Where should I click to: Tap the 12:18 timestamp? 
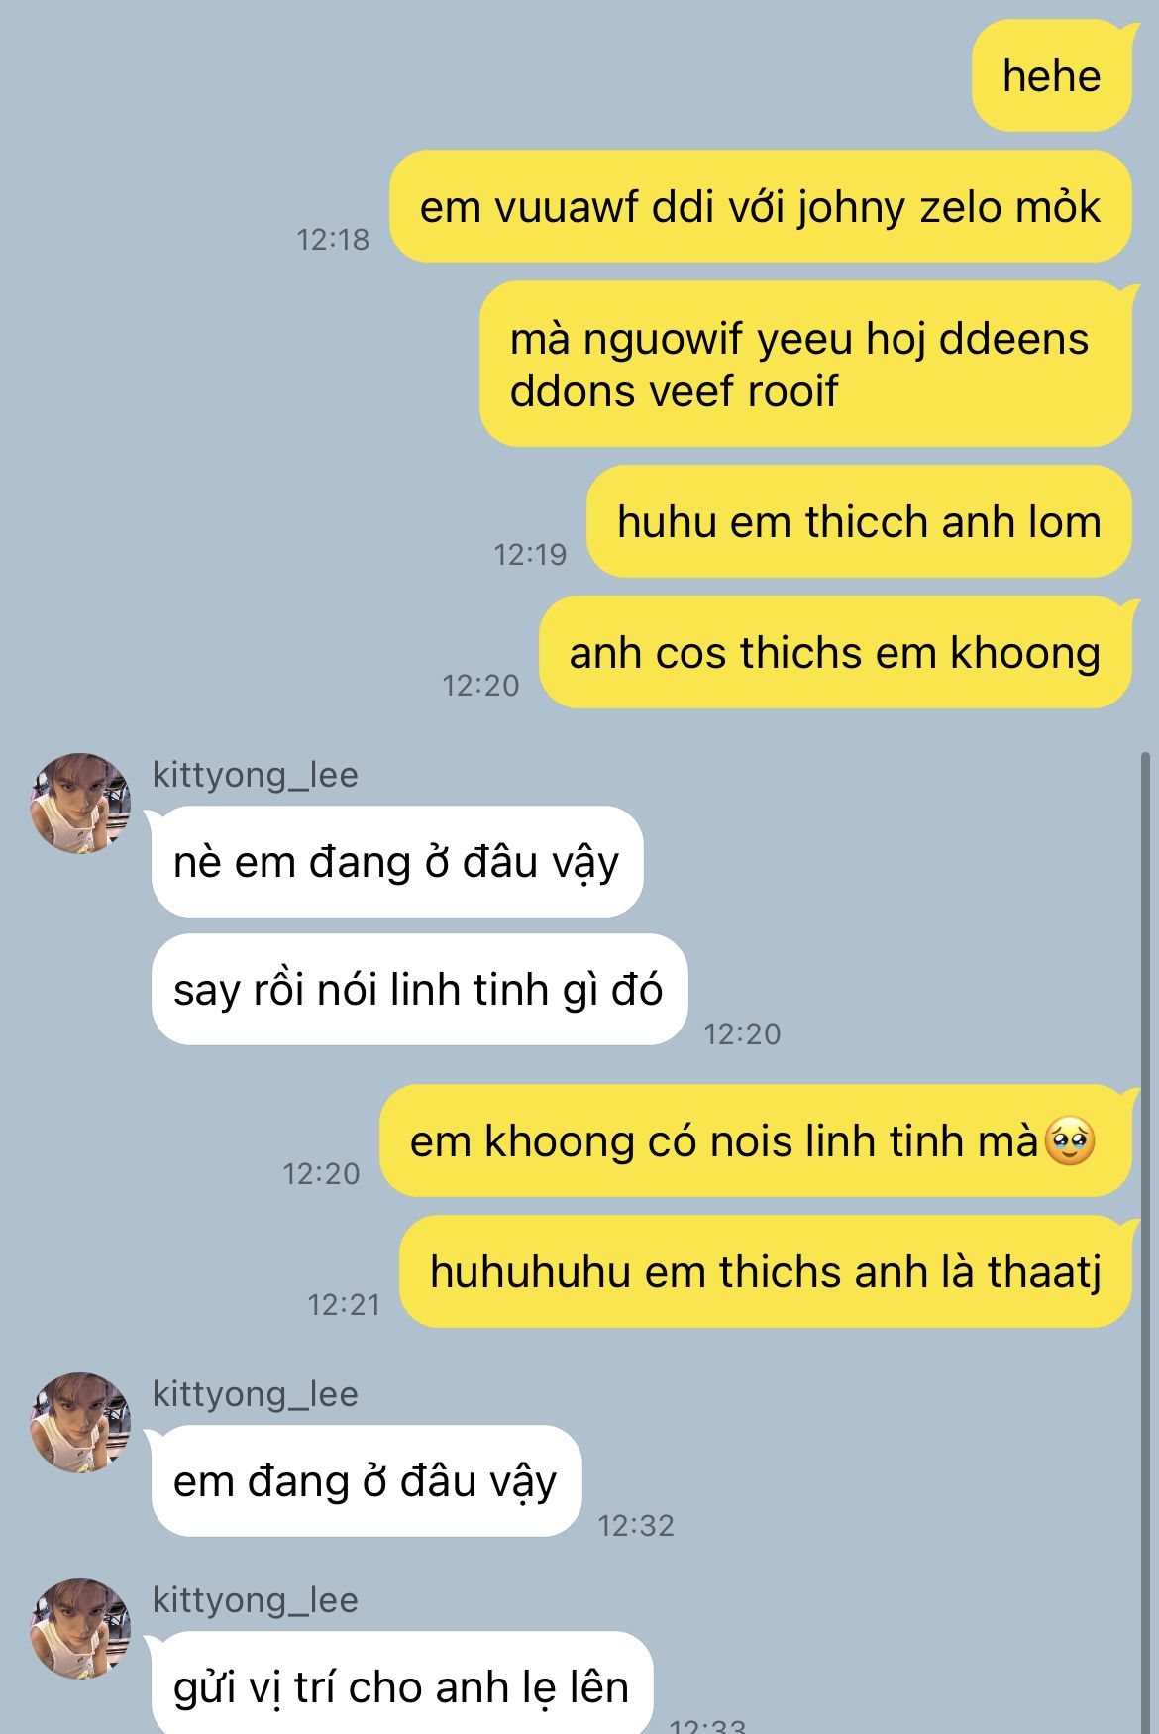pos(333,240)
